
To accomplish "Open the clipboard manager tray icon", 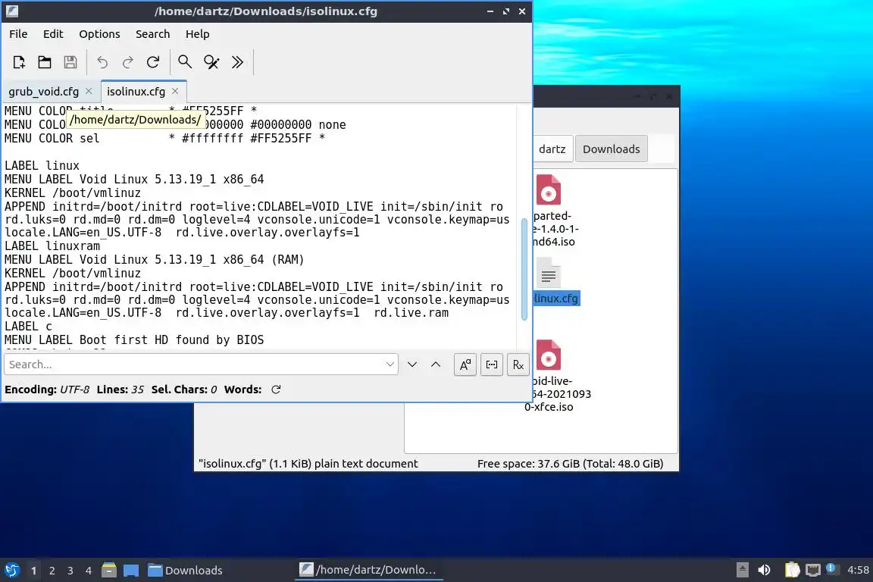I will (x=792, y=570).
